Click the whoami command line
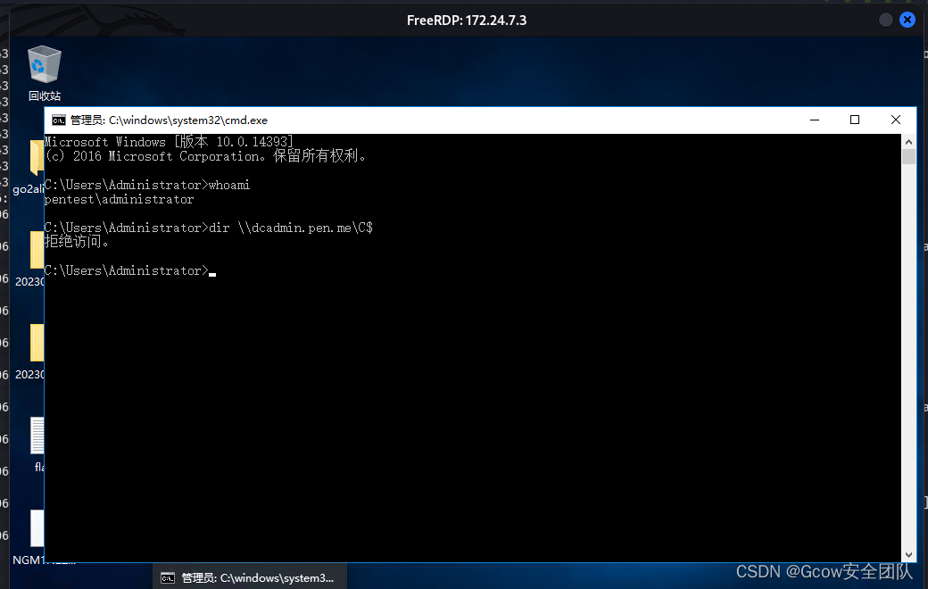928x589 pixels. 147,185
